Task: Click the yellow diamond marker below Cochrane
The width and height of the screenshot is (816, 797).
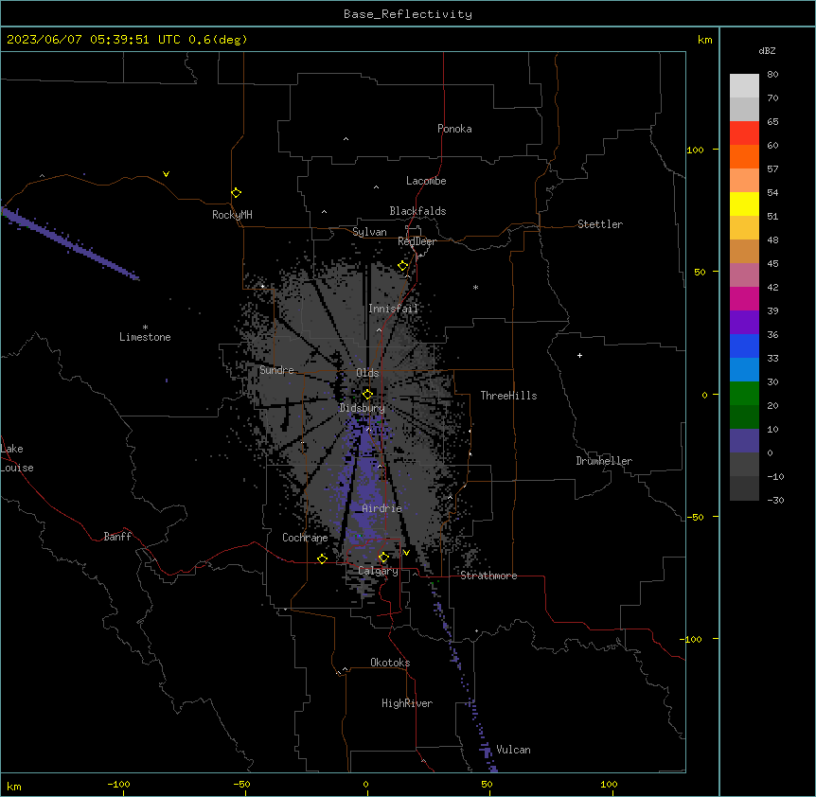Action: coord(322,558)
